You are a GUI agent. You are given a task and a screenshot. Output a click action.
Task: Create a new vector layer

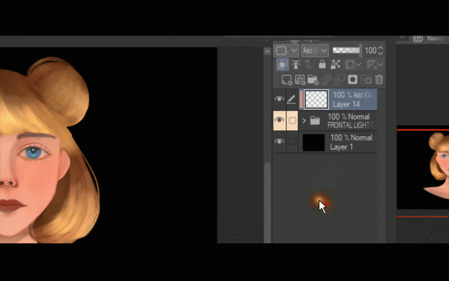300,80
